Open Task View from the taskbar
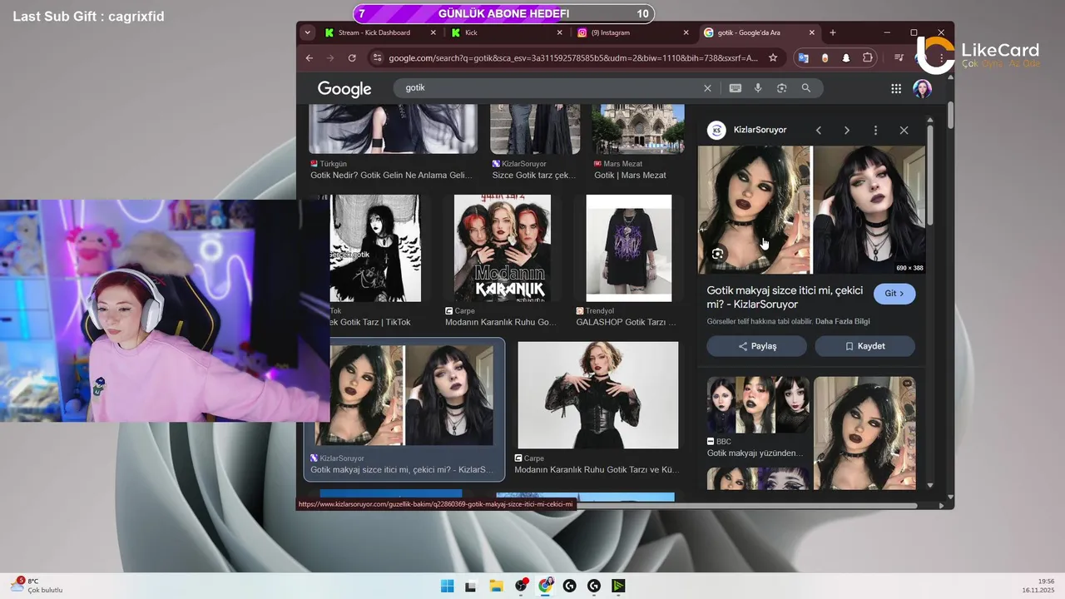The image size is (1065, 599). pos(471,586)
